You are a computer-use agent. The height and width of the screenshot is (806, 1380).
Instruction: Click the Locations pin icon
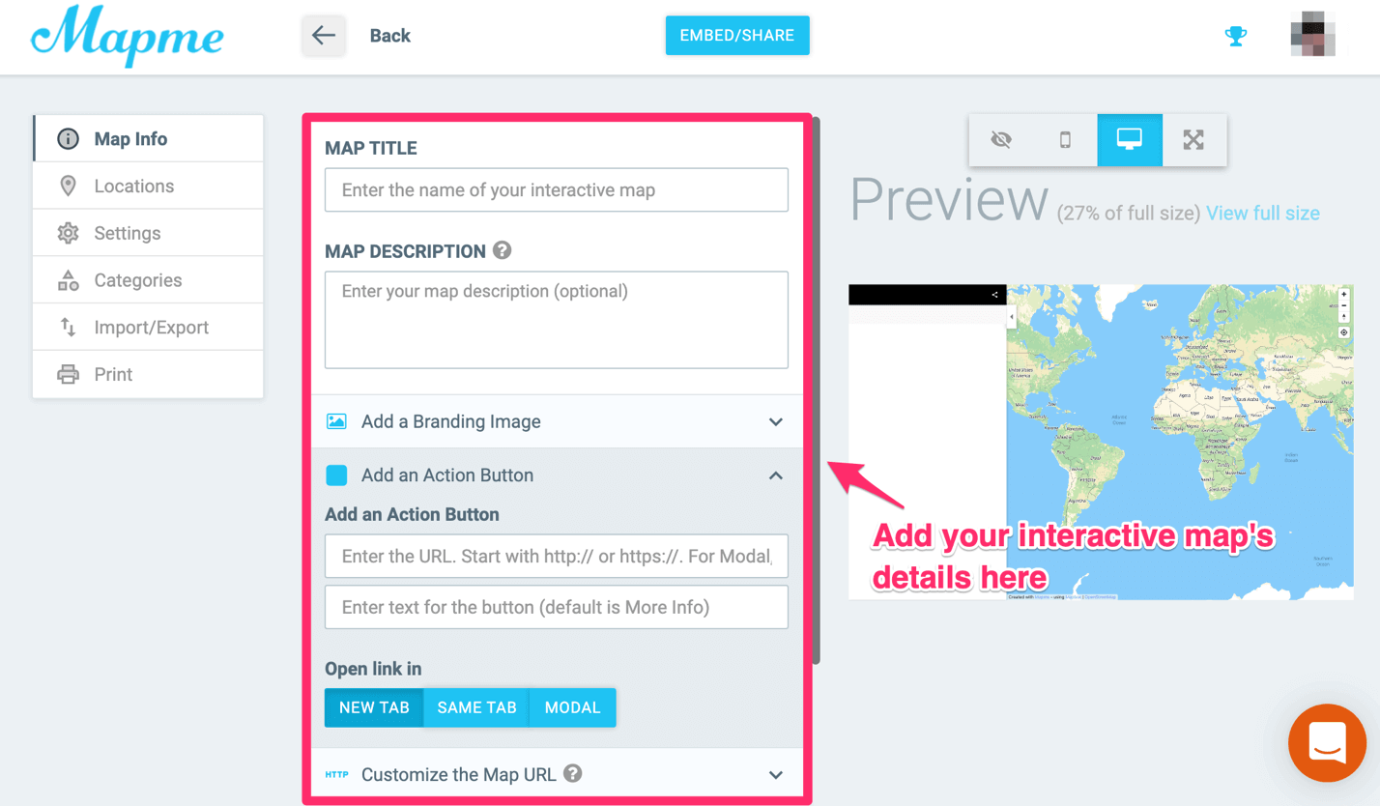[x=68, y=186]
